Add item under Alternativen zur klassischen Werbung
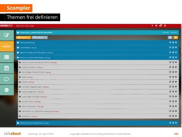The width and height of the screenshot is (182, 137). [176, 111]
